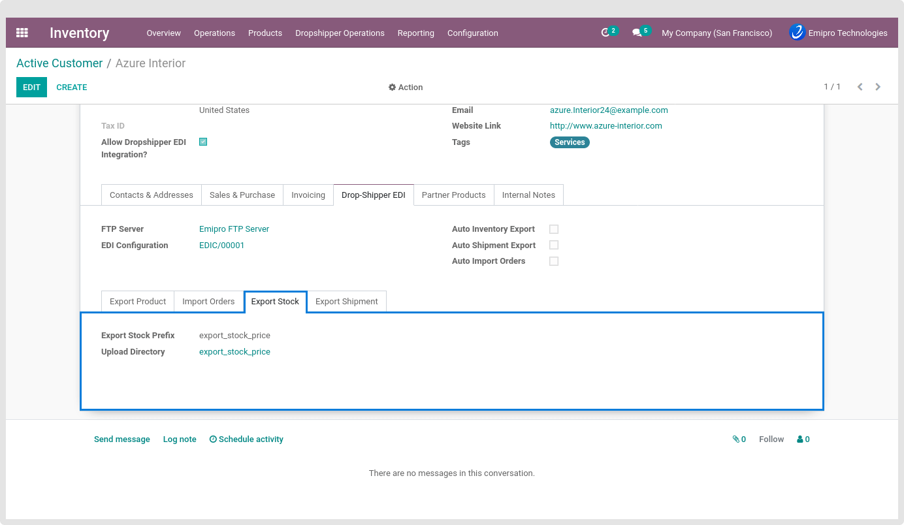Toggle the Auto Import Orders checkbox

pyautogui.click(x=554, y=261)
